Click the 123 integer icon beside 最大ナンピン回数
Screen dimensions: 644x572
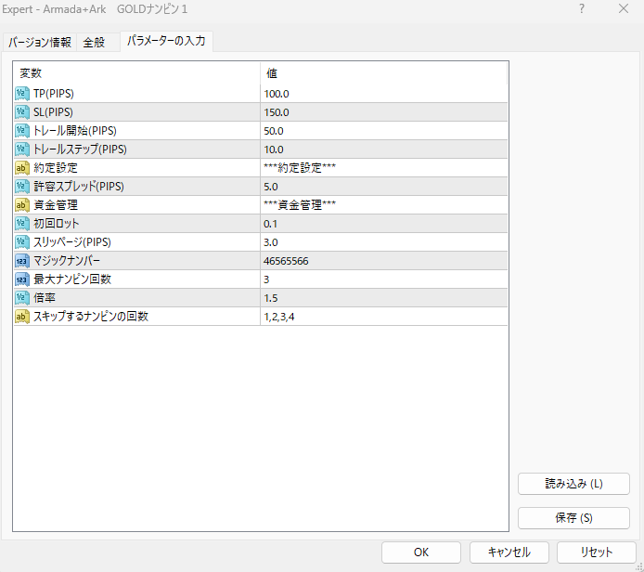(22, 279)
